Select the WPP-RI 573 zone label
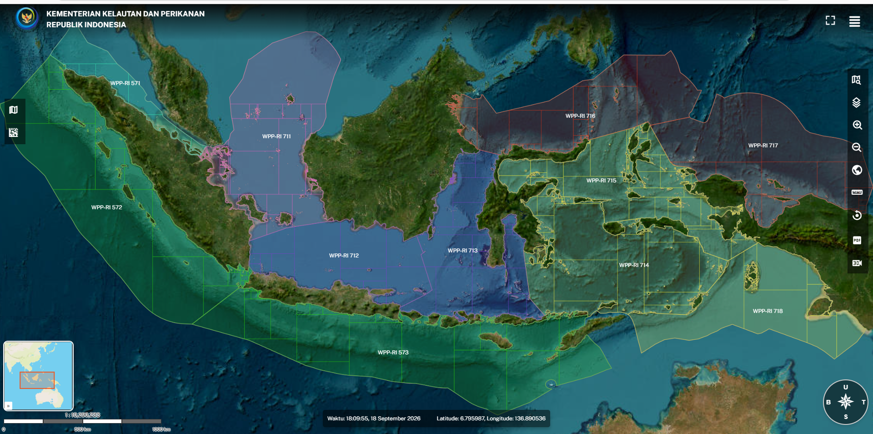Viewport: 873px width, 434px height. click(x=393, y=353)
